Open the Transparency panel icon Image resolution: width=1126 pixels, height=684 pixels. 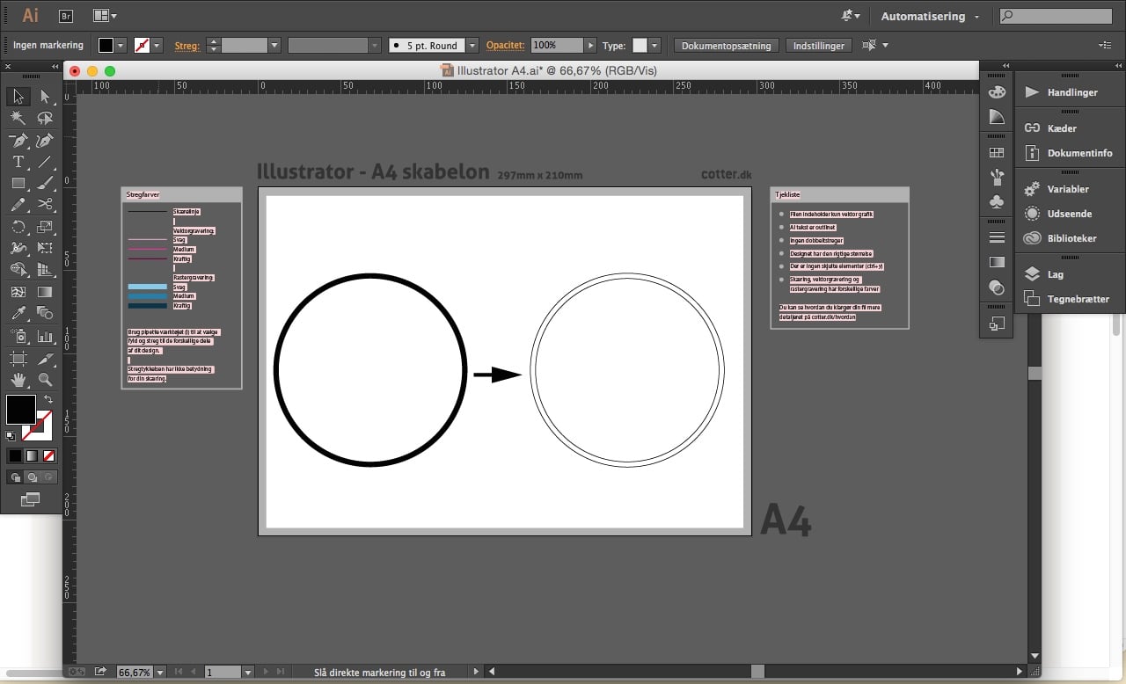coord(997,287)
